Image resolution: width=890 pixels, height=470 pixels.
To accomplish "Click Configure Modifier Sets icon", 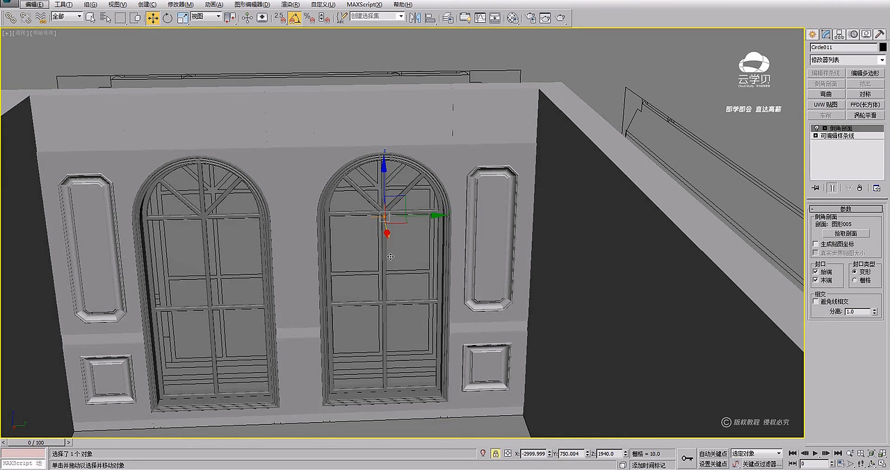I will pyautogui.click(x=876, y=188).
